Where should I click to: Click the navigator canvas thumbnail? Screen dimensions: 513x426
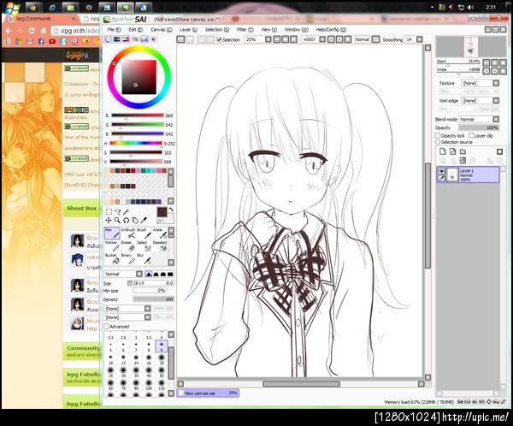(471, 46)
